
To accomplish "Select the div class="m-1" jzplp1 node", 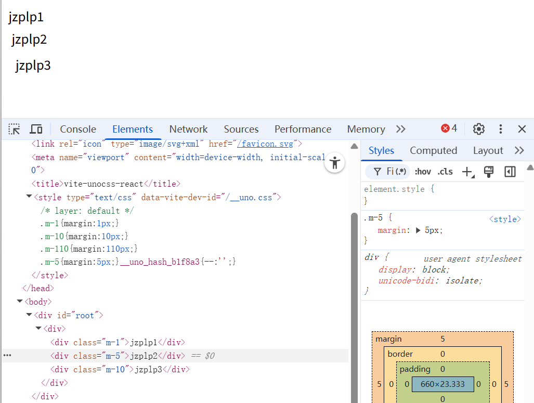I will [x=118, y=342].
